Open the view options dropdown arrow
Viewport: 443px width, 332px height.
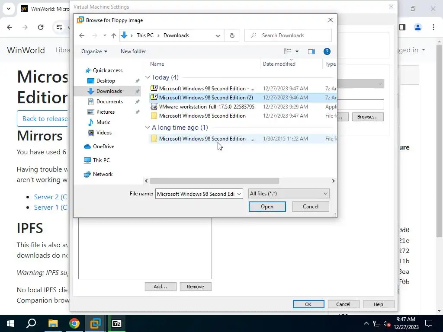[297, 51]
